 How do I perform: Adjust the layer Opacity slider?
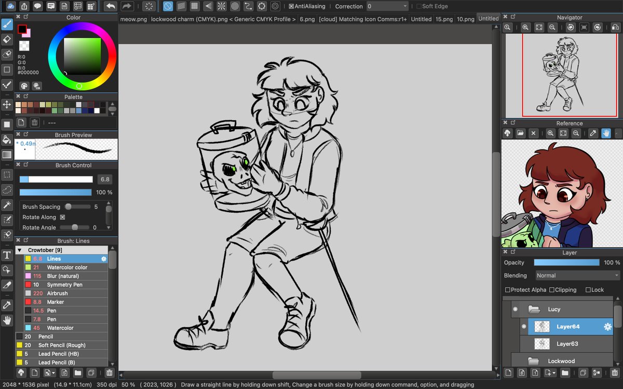pos(566,262)
